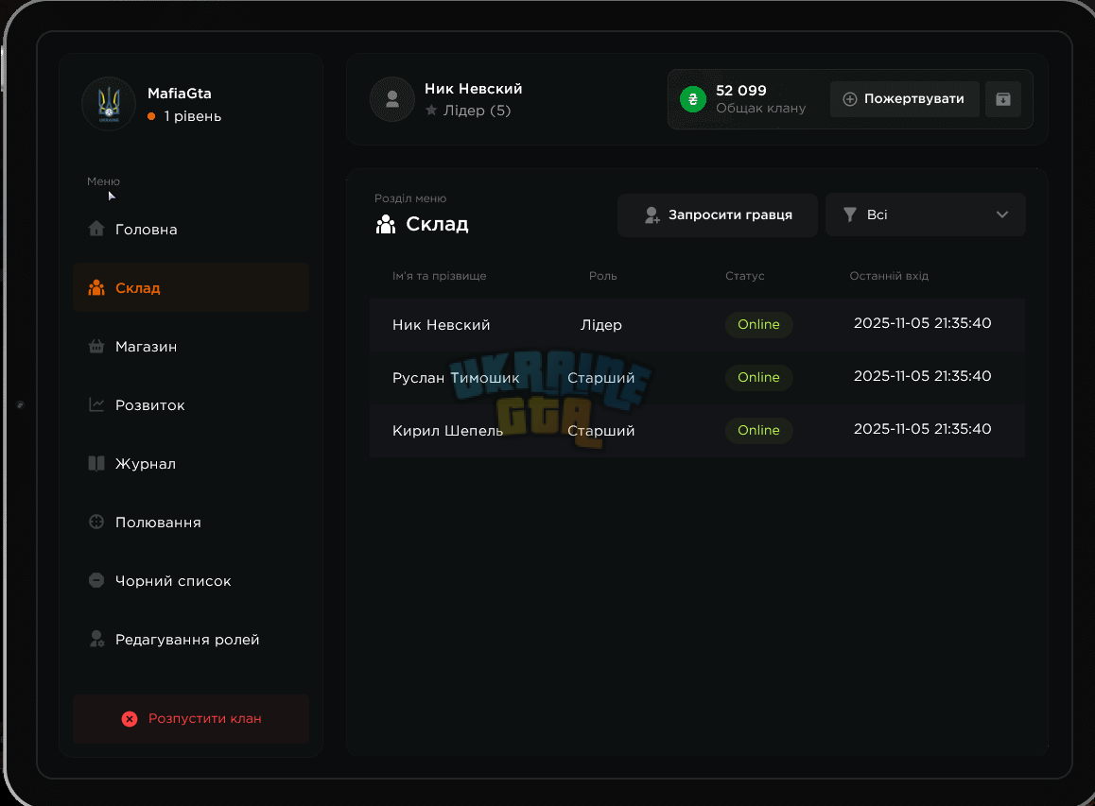
Task: Select the Склад menu item
Action: click(x=191, y=287)
